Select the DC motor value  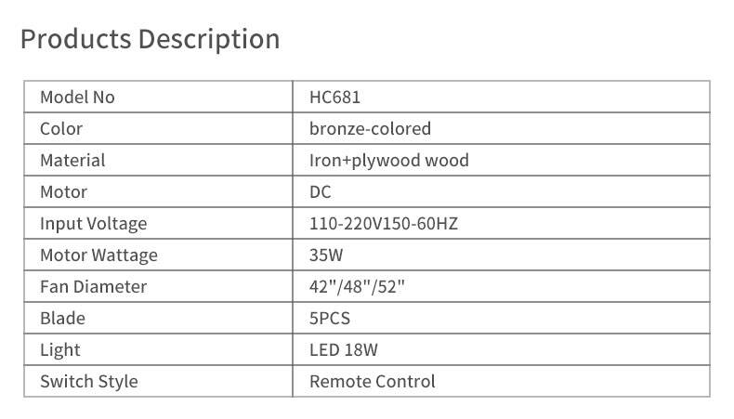pyautogui.click(x=320, y=192)
